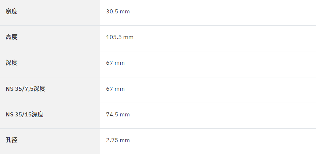Click the white value area of the NS 35/15深度 row
316x154 pixels.
tap(208, 116)
